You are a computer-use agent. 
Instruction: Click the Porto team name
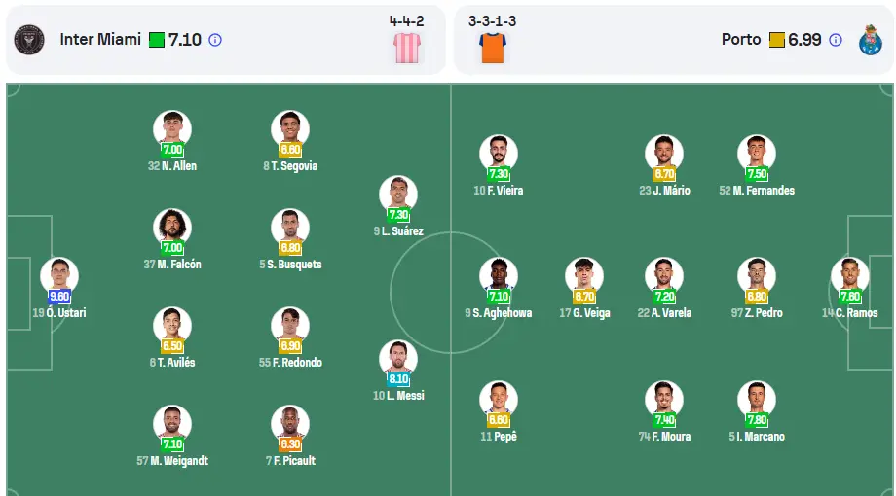(741, 39)
